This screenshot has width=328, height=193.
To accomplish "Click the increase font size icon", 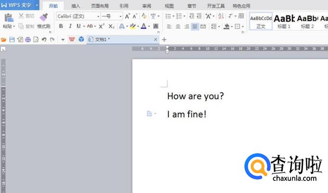I will point(127,16).
